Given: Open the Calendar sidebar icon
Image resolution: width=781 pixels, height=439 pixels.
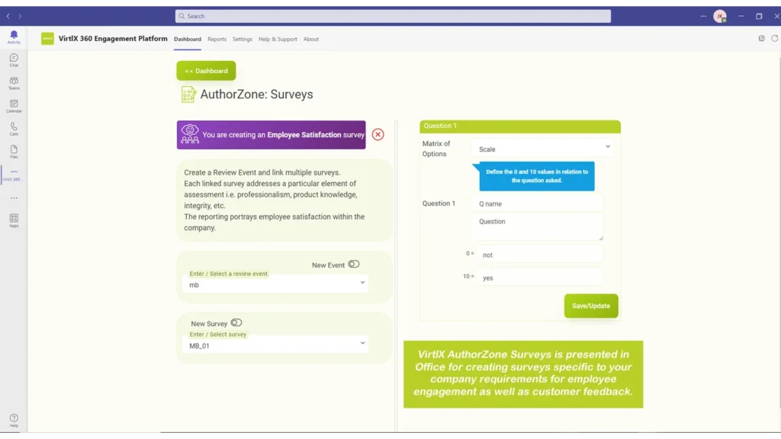Looking at the screenshot, I should tap(14, 106).
